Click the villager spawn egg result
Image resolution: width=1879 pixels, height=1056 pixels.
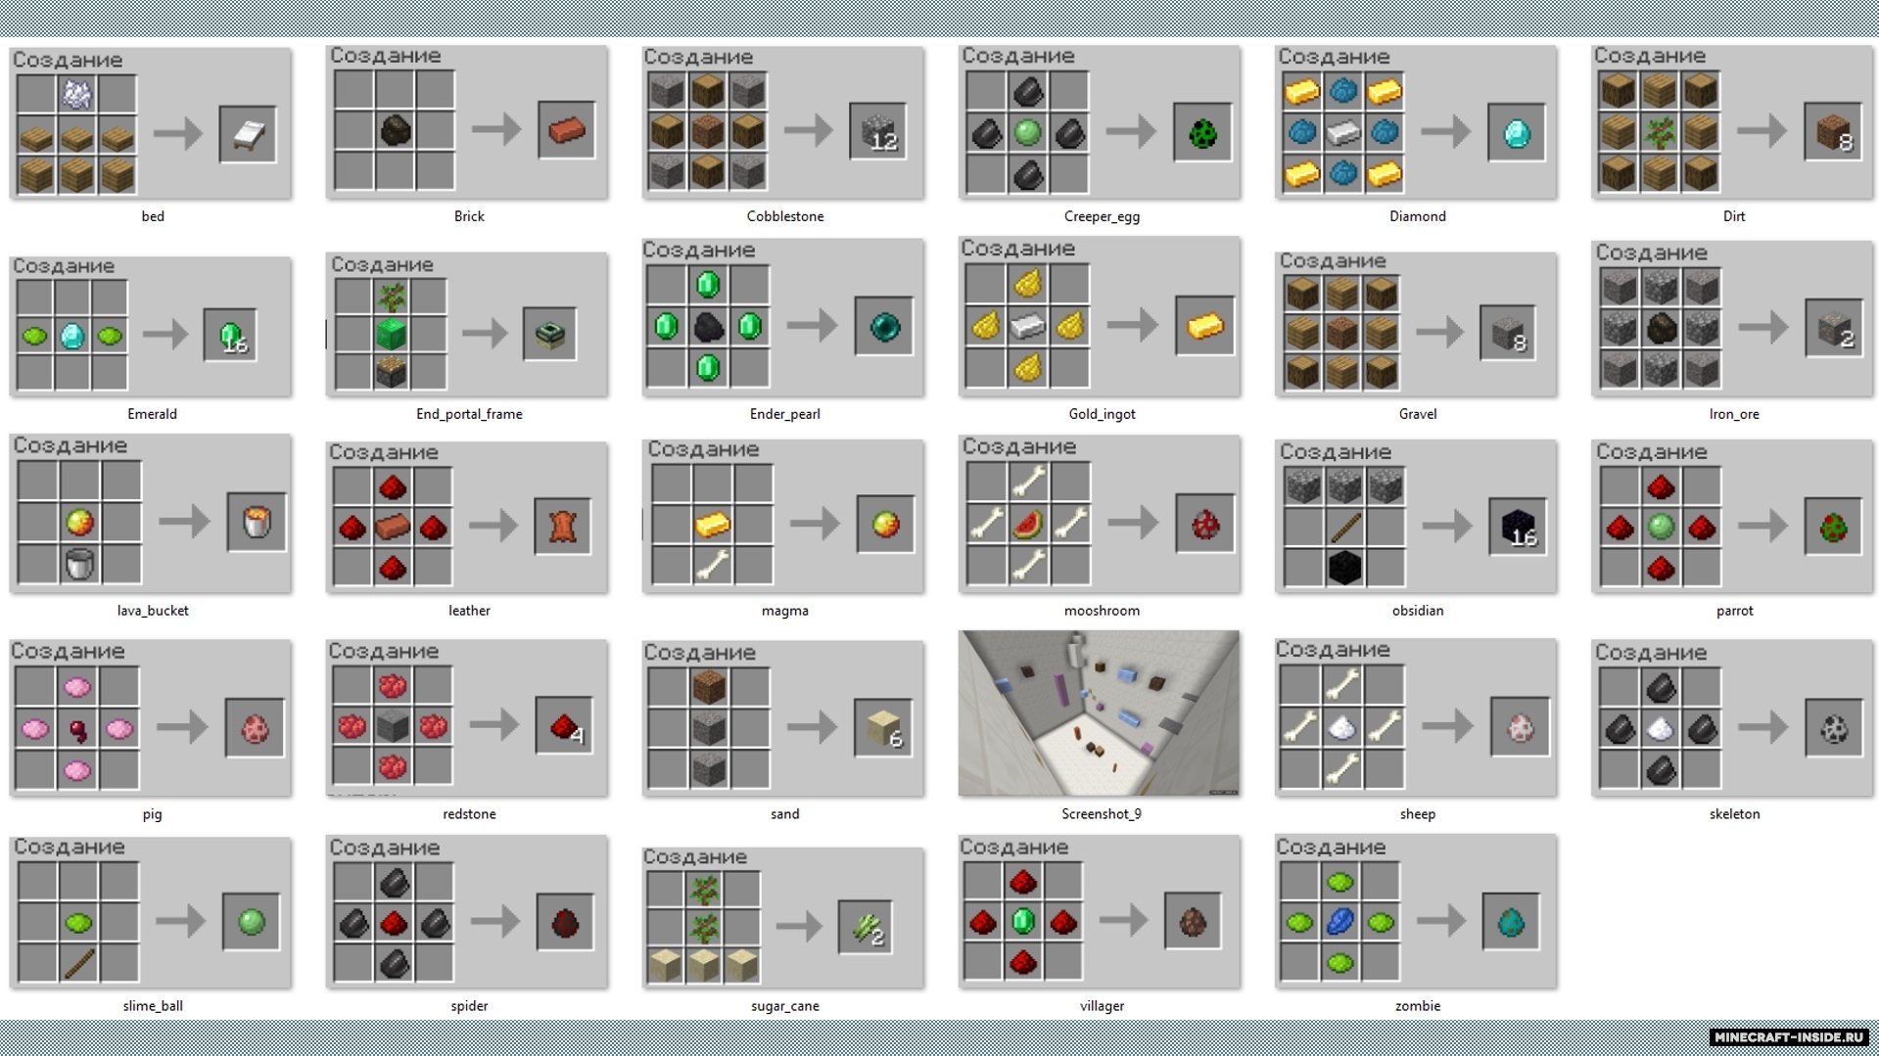(x=1193, y=920)
